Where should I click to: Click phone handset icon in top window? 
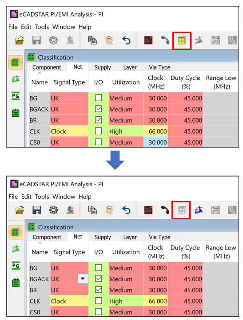(165, 40)
